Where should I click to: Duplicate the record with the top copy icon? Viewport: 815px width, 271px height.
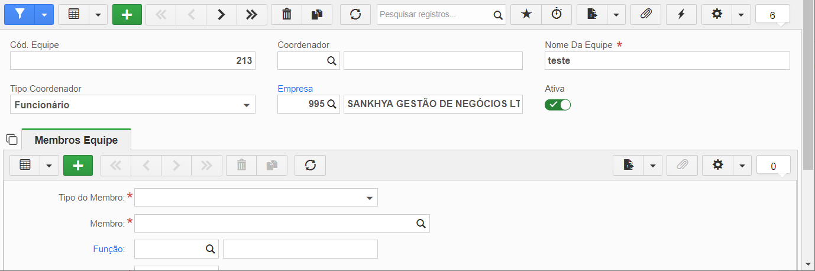click(316, 15)
